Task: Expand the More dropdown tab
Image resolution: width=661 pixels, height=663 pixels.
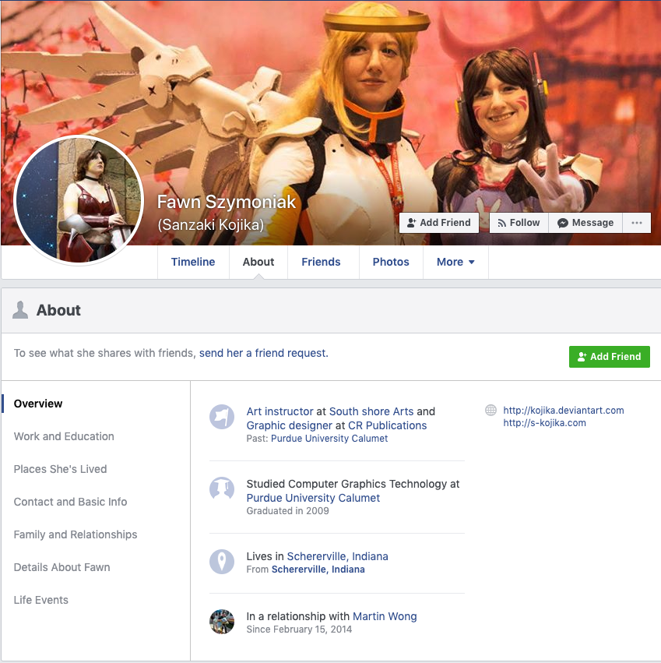Action: tap(455, 262)
